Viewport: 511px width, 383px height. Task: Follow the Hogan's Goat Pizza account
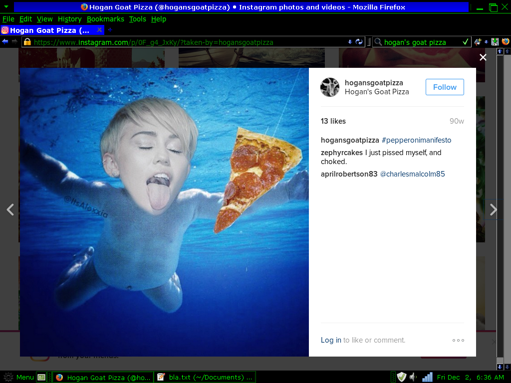coord(445,87)
